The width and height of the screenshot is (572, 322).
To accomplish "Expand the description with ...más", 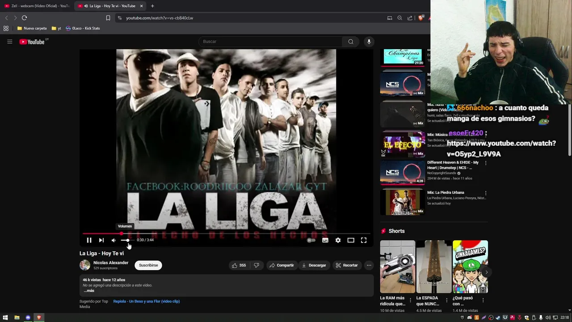I will (89, 291).
